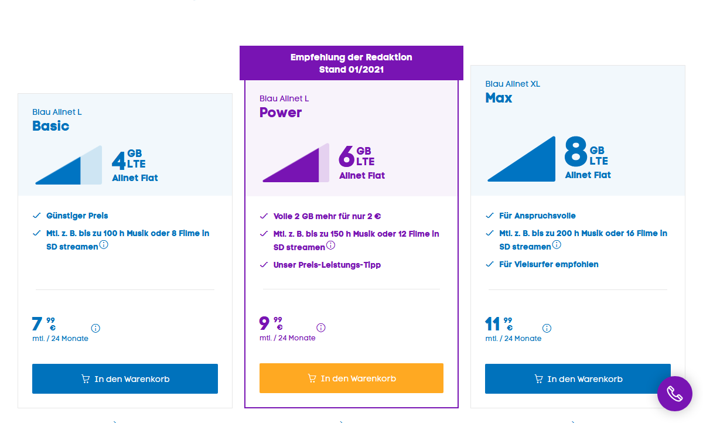Select the 'Power' plan heading
Screen dimensions: 703x423
281,112
